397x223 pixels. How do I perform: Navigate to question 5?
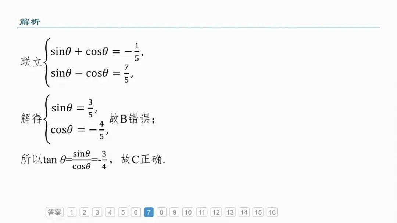point(123,212)
